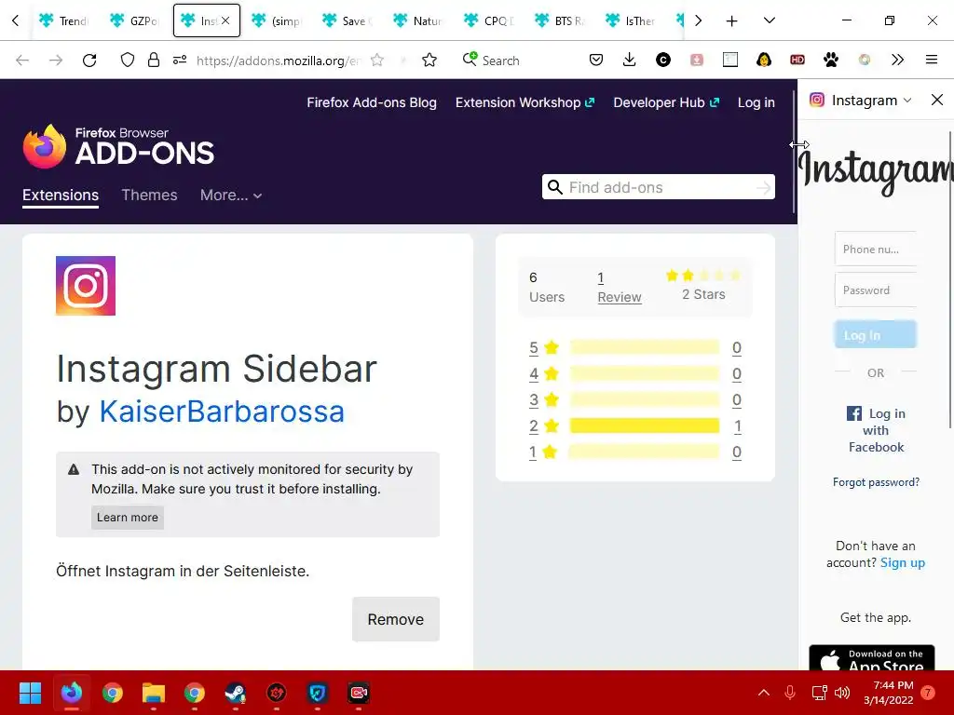This screenshot has height=715, width=954.
Task: Select the Themes navigation item
Action: (149, 196)
